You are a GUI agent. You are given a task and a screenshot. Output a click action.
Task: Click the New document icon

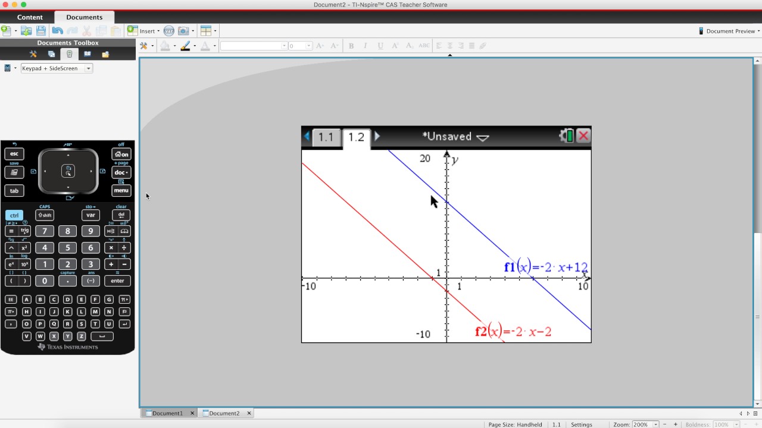tap(6, 31)
